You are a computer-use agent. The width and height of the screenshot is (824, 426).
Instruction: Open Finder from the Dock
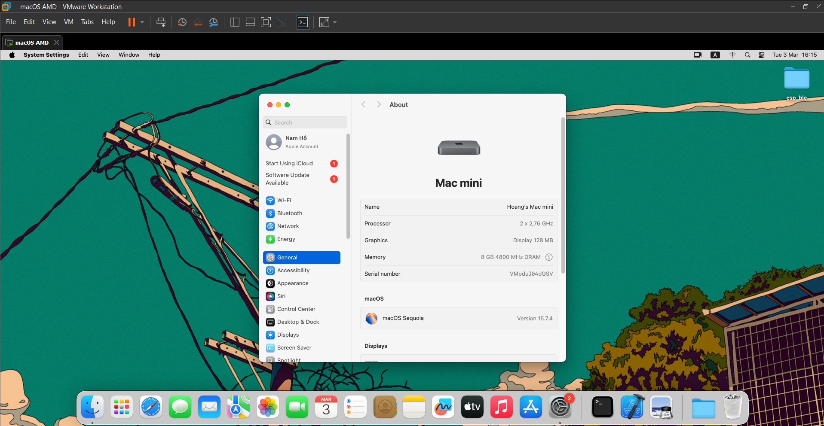(x=92, y=407)
